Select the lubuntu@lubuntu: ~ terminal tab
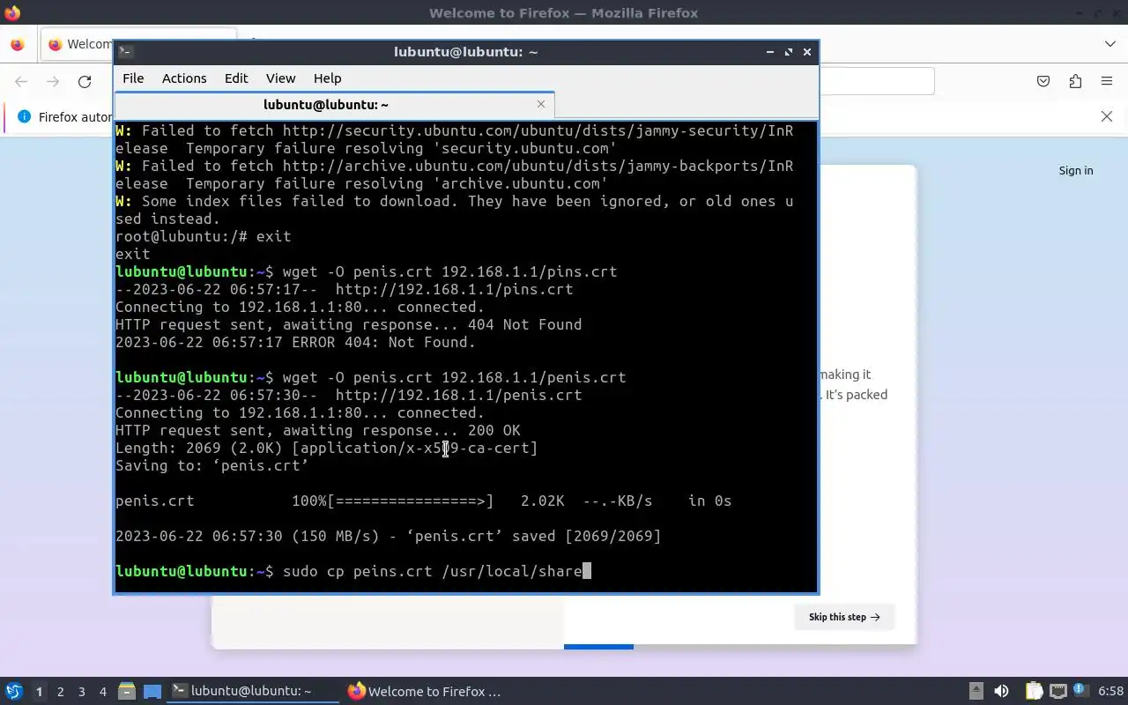The image size is (1128, 705). click(326, 105)
